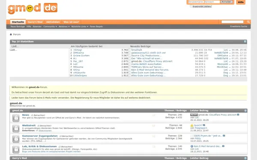This screenshot has width=257, height=160.
Task: Click the NEWS prefix badge in last post
Action: [x=194, y=115]
